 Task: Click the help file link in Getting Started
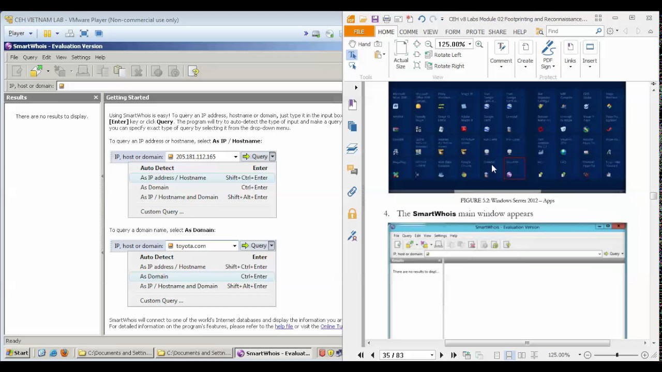284,327
